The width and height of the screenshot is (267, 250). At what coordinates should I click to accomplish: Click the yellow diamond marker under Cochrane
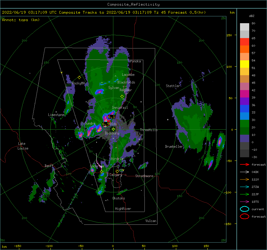pos(102,172)
